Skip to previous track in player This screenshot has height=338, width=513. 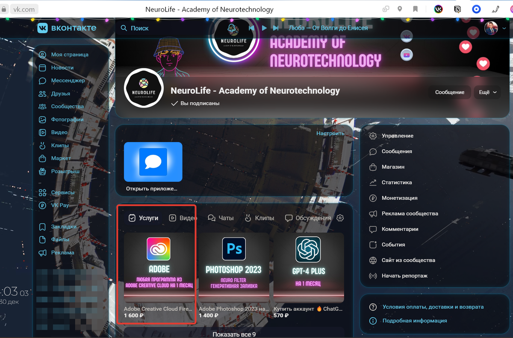252,28
